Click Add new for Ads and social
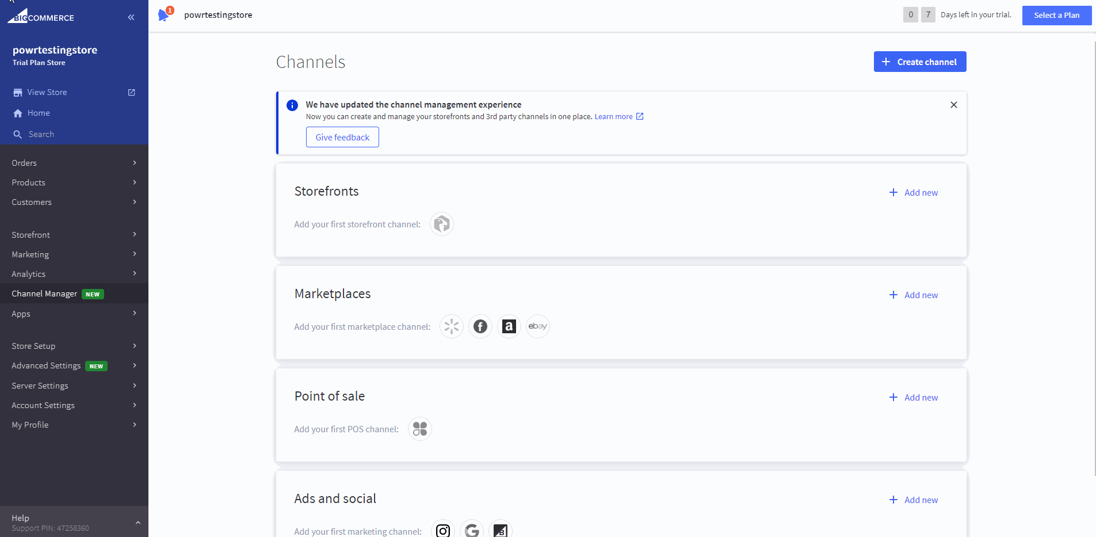This screenshot has height=537, width=1096. 914,500
